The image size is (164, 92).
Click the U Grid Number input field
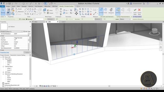pos(38,19)
